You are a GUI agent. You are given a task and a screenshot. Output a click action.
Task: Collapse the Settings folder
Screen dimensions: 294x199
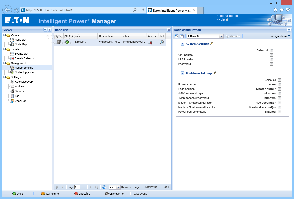click(5, 77)
